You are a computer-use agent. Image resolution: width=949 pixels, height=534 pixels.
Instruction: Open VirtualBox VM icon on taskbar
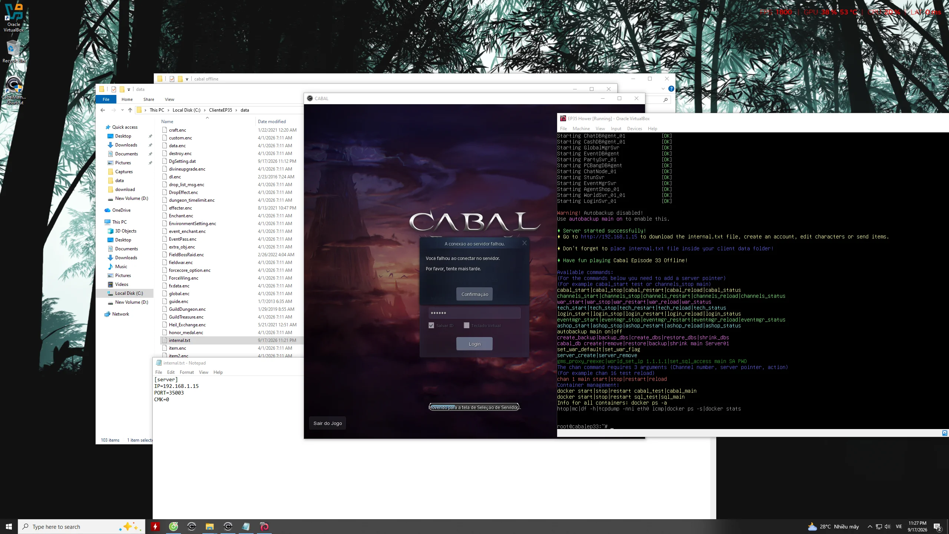264,527
